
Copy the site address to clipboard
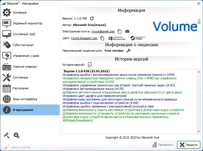[102, 38]
